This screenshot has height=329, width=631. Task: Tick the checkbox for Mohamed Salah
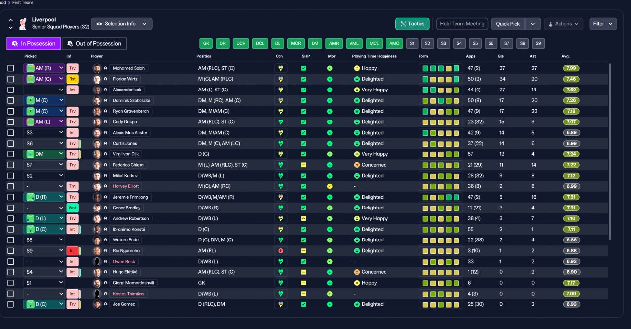pyautogui.click(x=11, y=68)
